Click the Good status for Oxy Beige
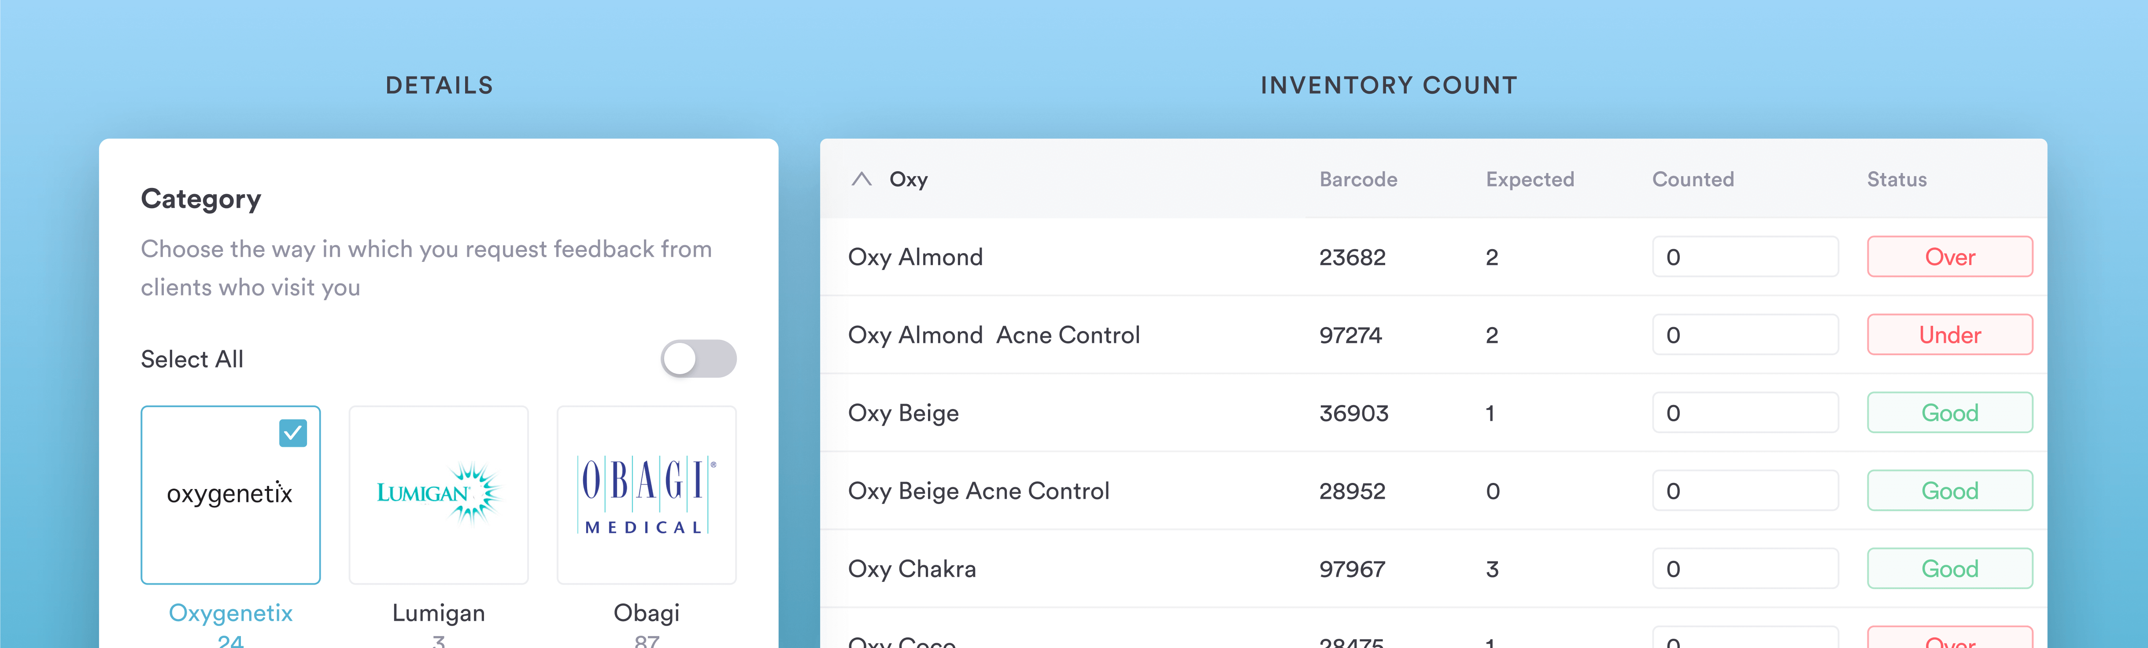The image size is (2148, 648). pyautogui.click(x=1949, y=413)
